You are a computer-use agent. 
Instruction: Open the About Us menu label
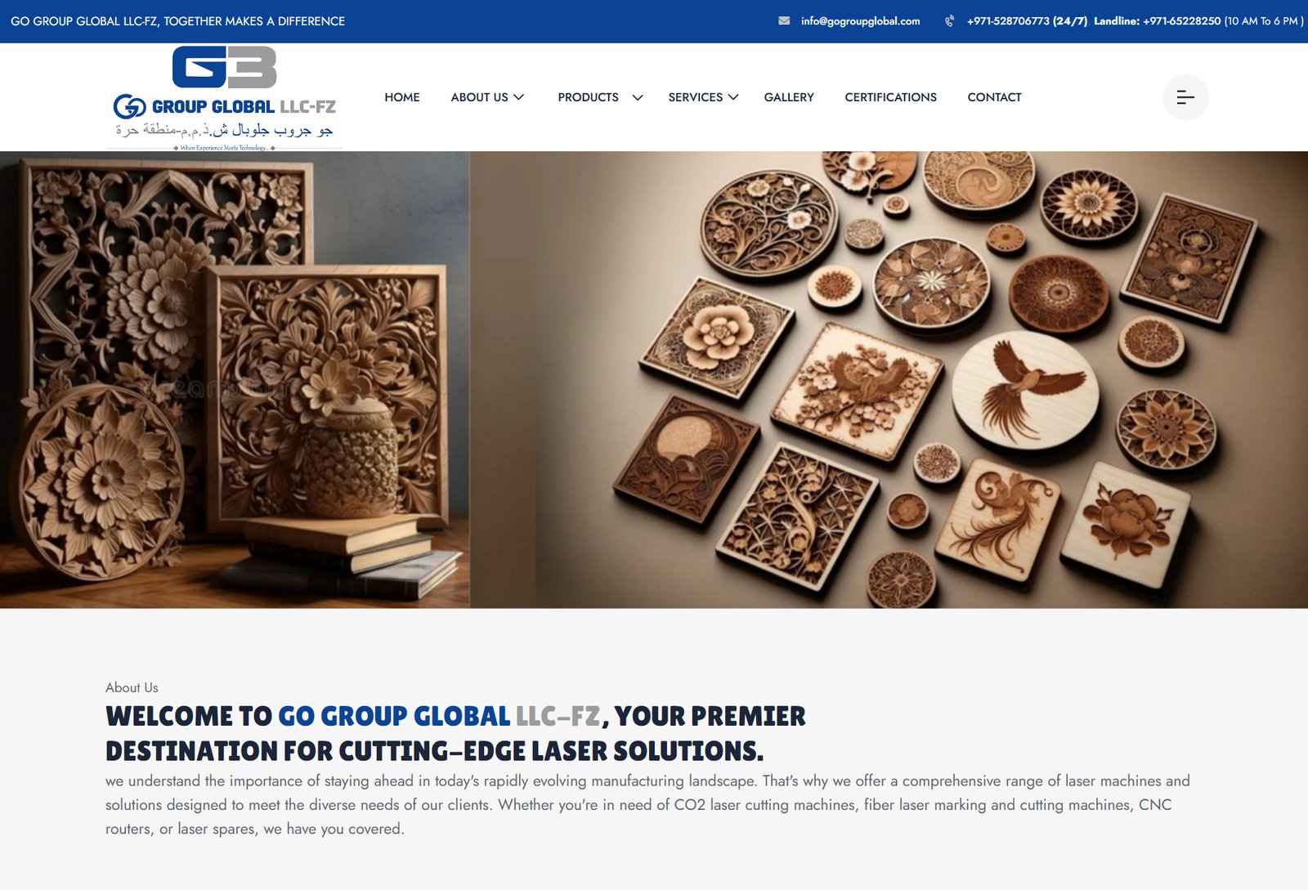tap(479, 97)
